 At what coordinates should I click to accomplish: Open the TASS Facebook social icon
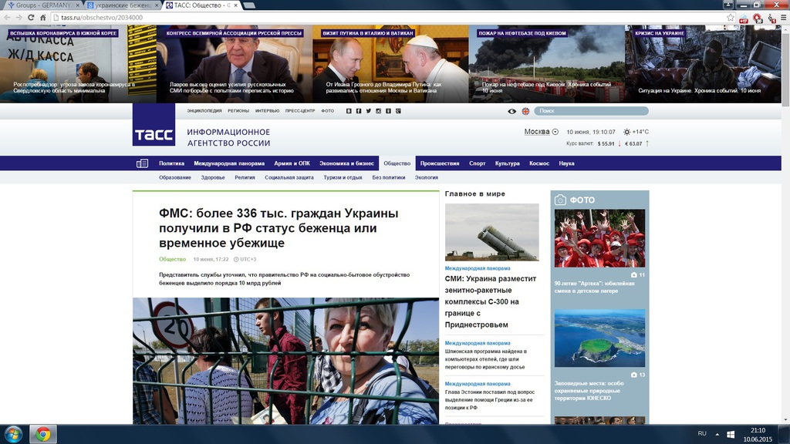358,111
